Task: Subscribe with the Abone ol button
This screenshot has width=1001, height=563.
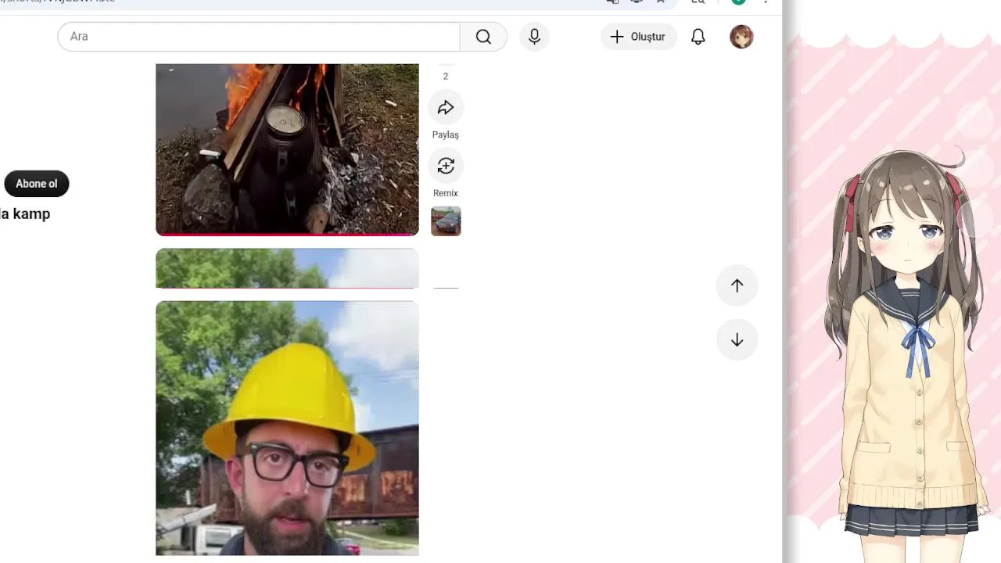Action: tap(37, 184)
